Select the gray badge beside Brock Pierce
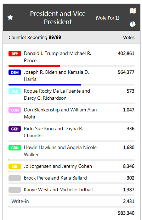 click(15, 178)
